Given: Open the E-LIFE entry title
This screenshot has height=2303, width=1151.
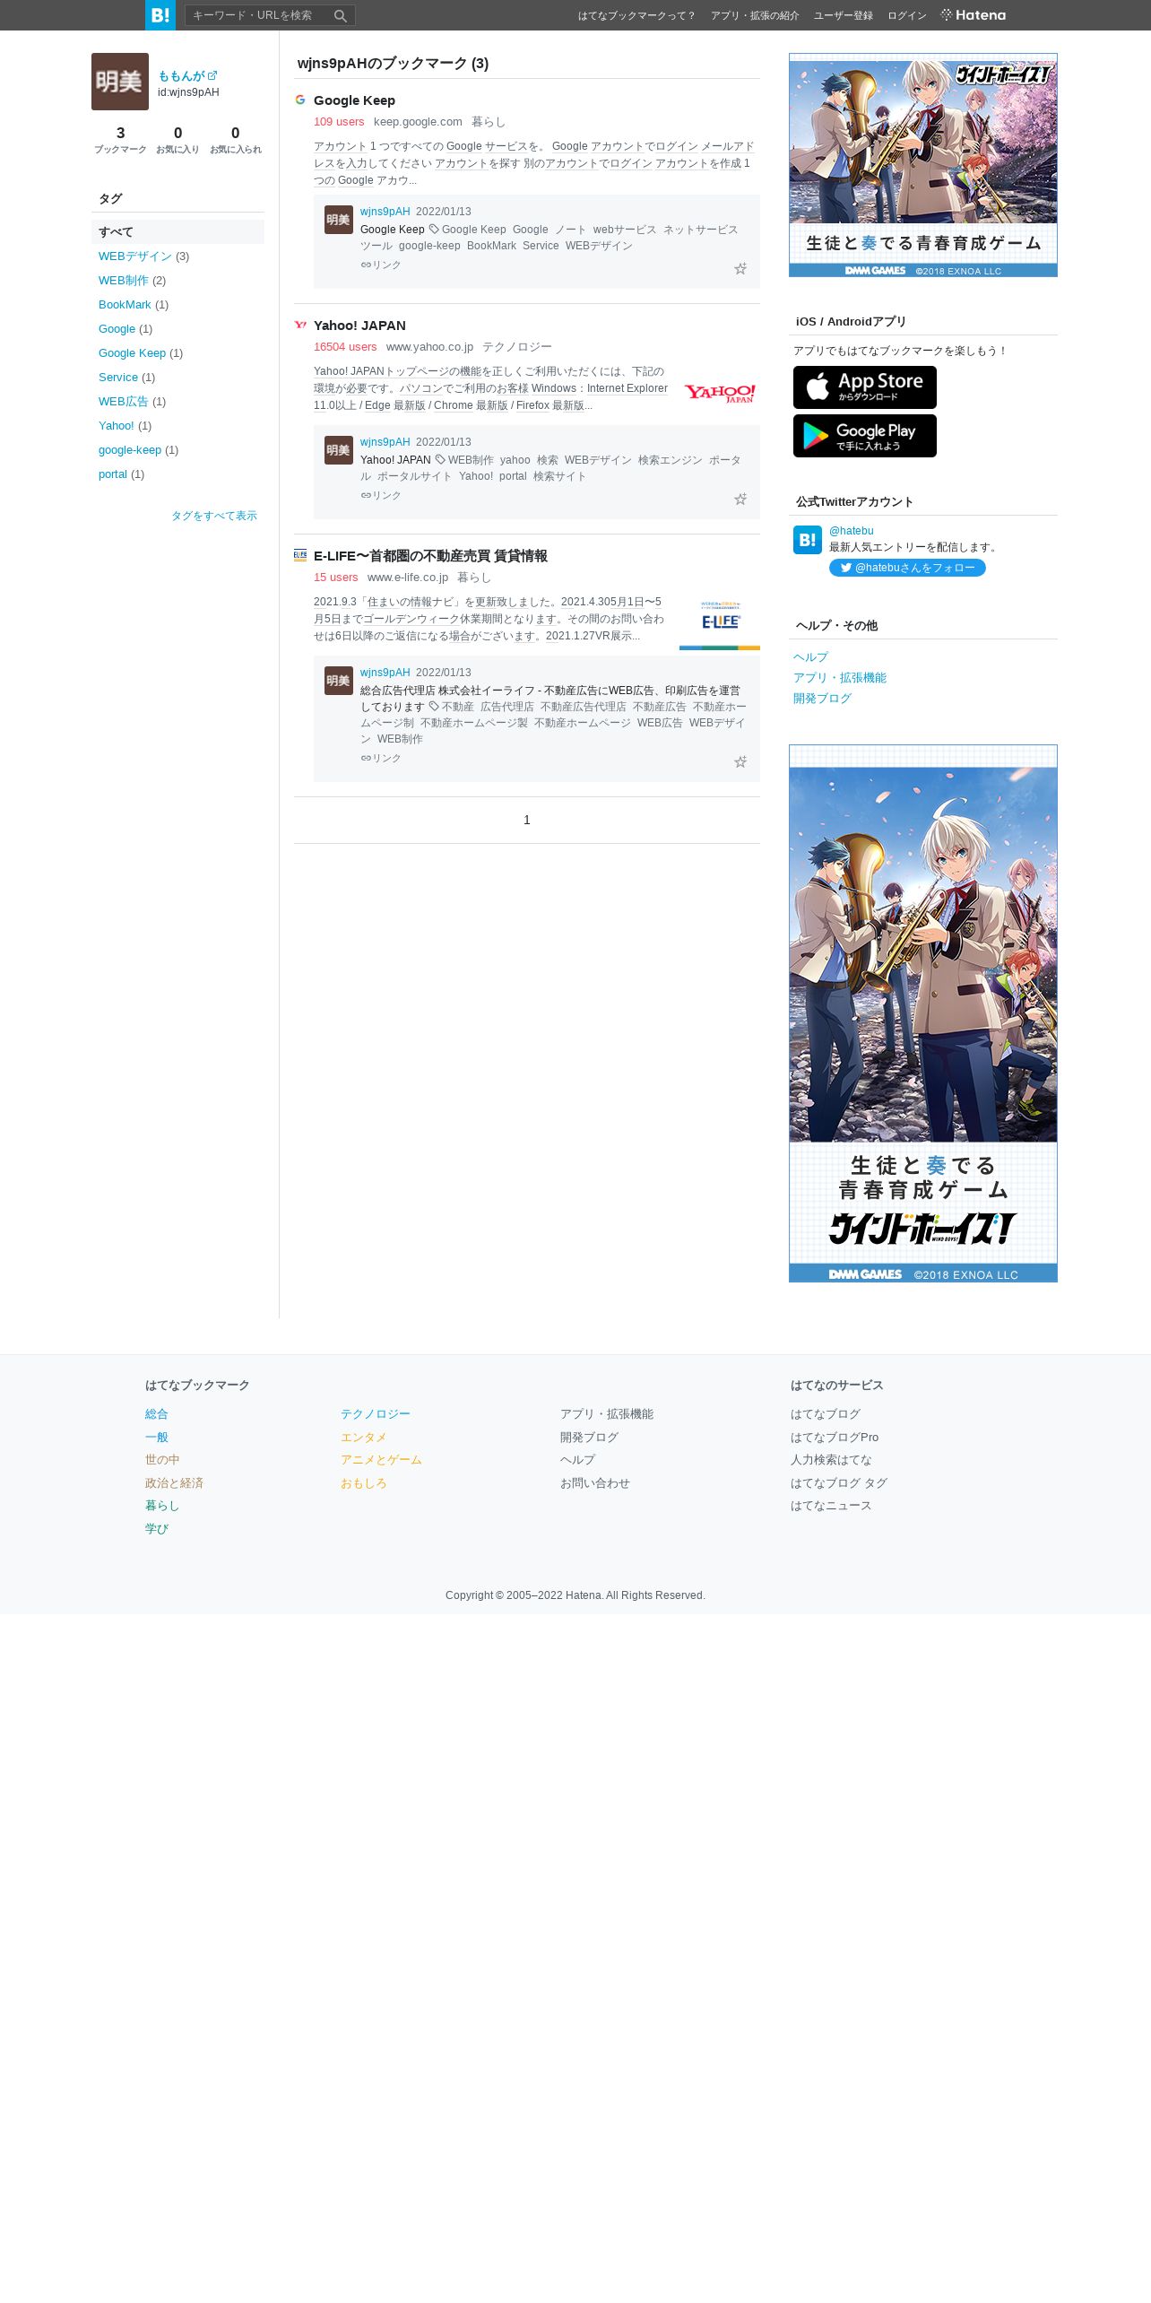Looking at the screenshot, I should [x=430, y=555].
